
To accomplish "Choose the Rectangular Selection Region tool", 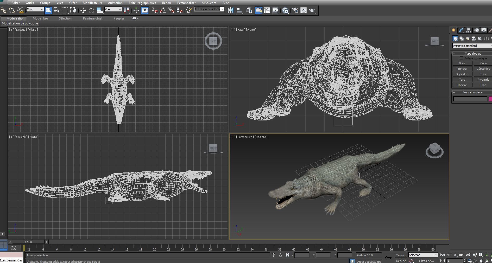I will 65,10.
